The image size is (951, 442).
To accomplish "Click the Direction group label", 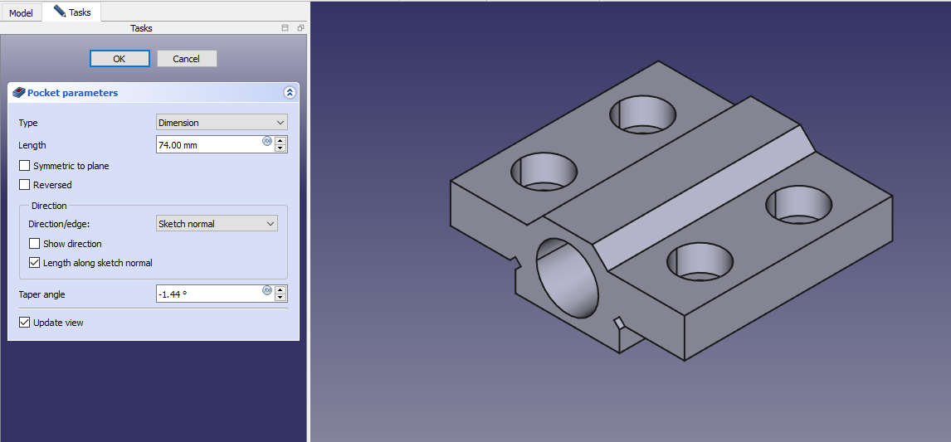I will [49, 206].
